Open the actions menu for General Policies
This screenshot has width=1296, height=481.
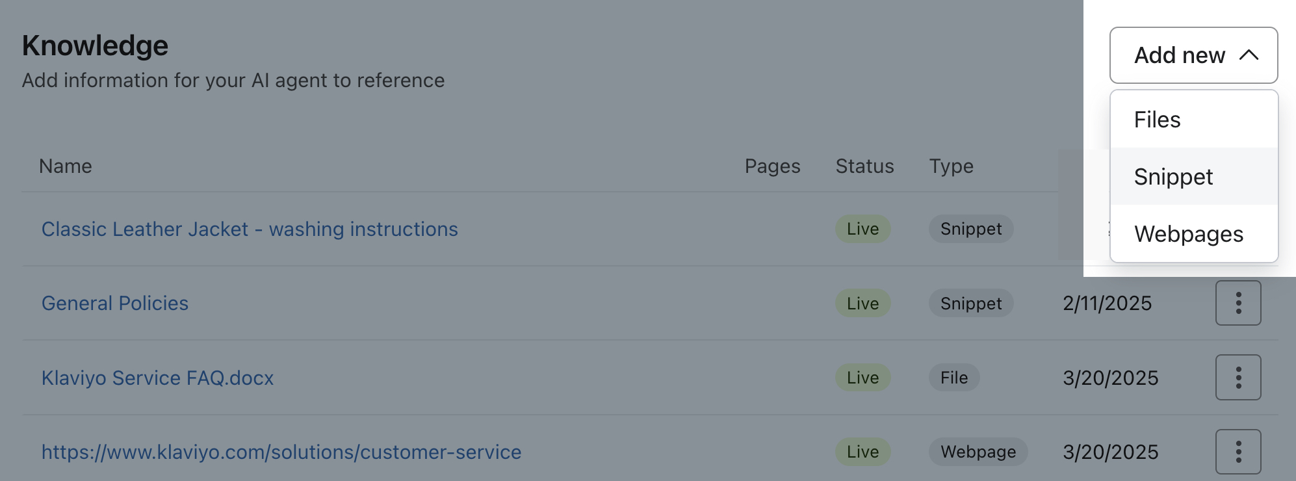pyautogui.click(x=1238, y=303)
